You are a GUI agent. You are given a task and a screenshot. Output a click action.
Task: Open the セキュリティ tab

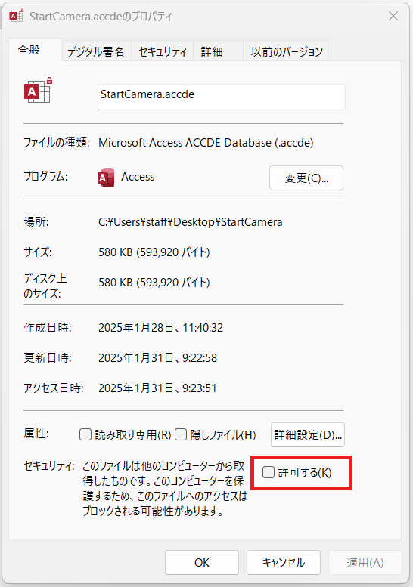pyautogui.click(x=163, y=51)
